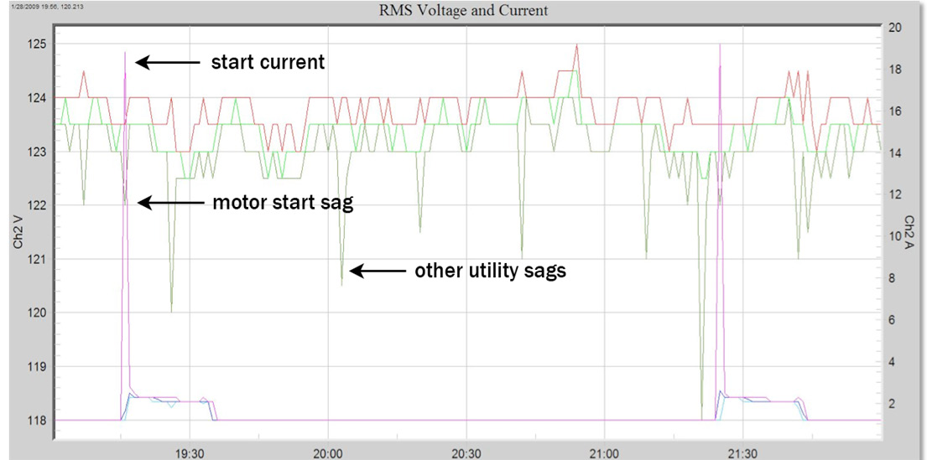Screen dimensions: 927x460
Task: Click the 16 tick on current axis
Action: point(894,111)
